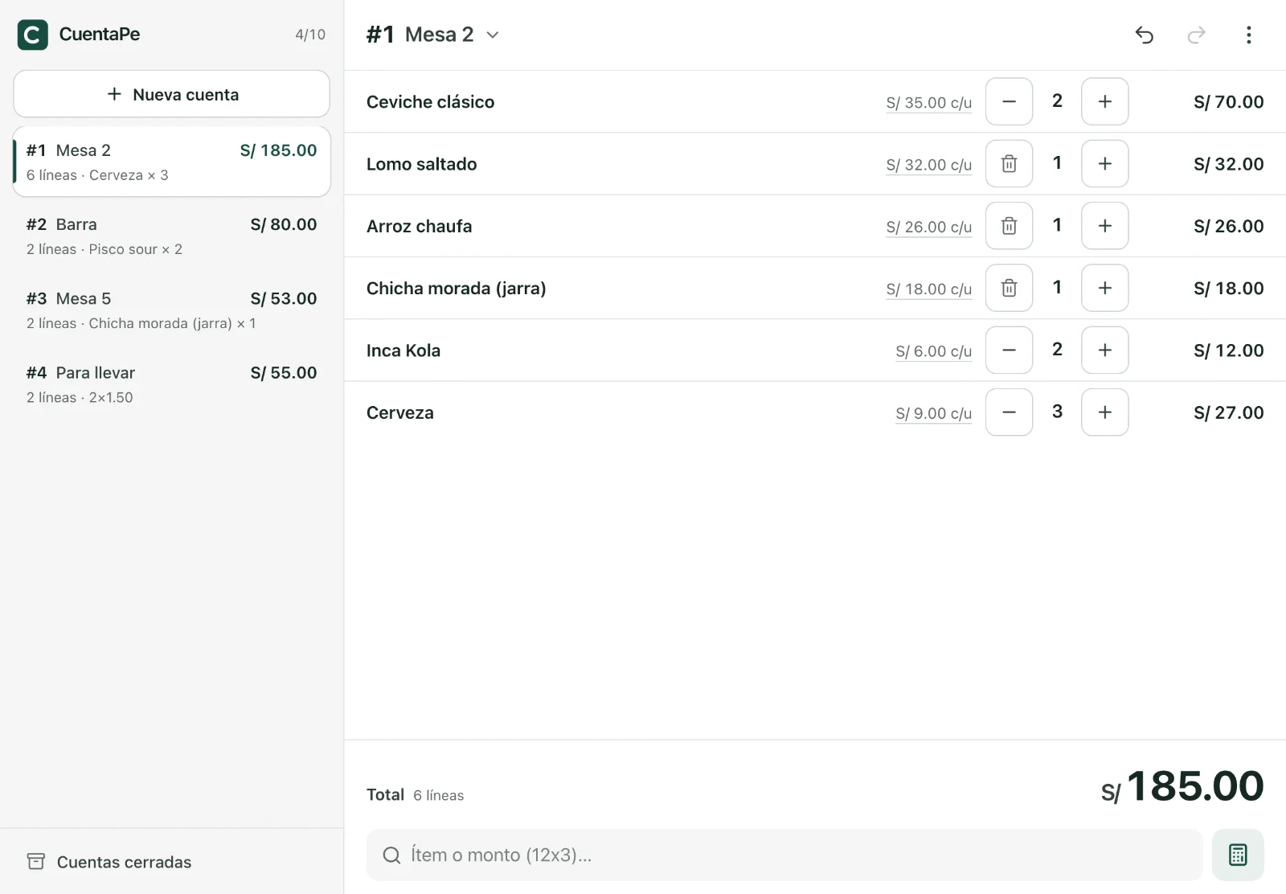The height and width of the screenshot is (894, 1286).
Task: Click the Cerveza item name
Action: point(399,412)
